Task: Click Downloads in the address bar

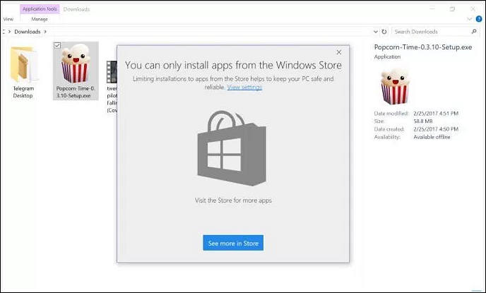Action: click(x=28, y=32)
